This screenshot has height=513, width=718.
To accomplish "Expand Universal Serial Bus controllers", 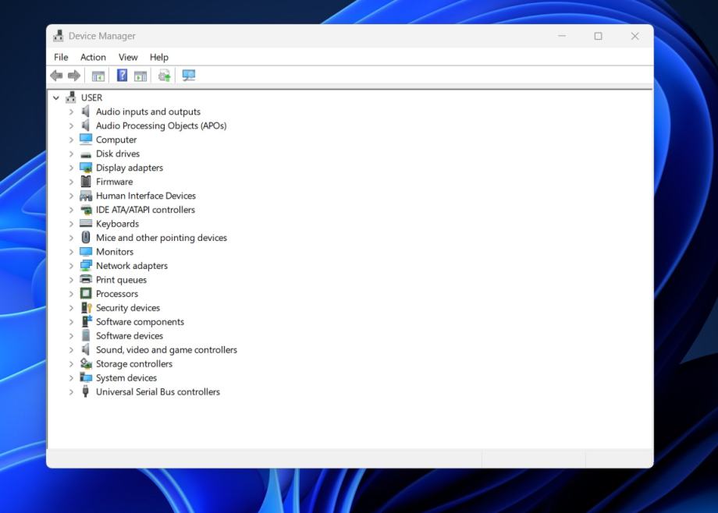I will 71,392.
